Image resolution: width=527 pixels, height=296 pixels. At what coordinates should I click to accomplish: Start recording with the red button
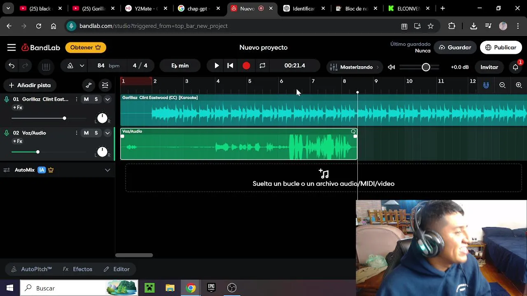pos(246,66)
